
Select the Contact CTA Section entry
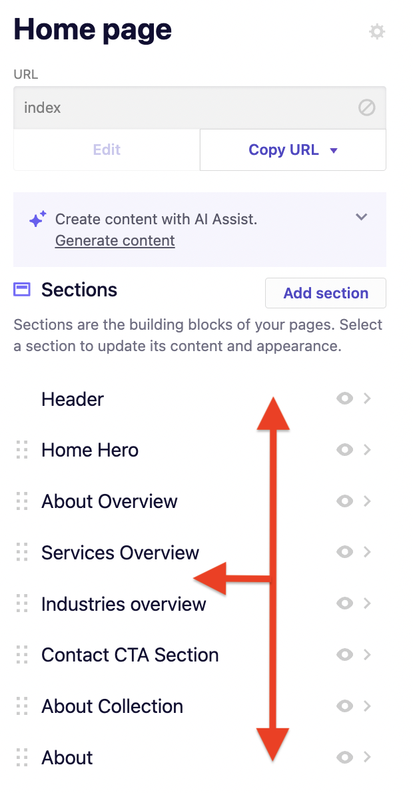click(x=130, y=655)
